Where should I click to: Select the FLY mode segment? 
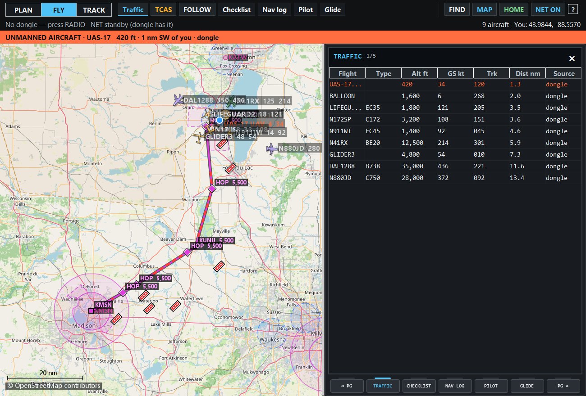[59, 9]
